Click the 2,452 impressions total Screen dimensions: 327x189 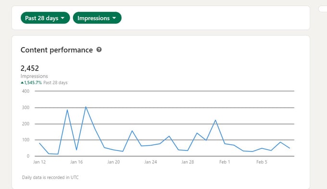coord(30,68)
